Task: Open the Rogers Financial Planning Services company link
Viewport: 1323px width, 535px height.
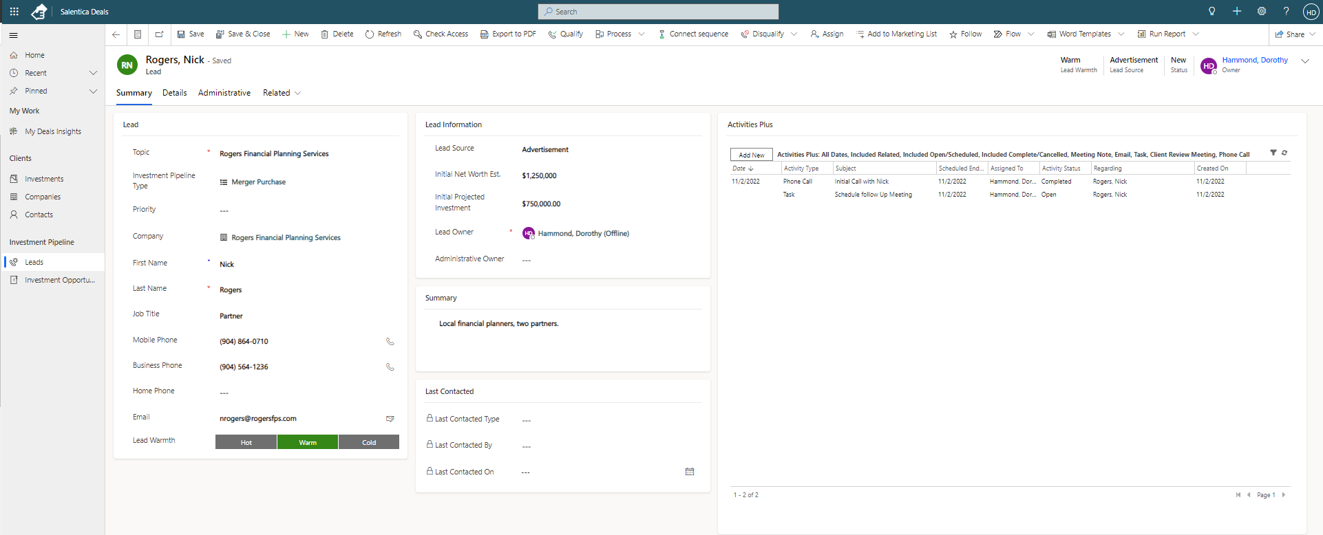Action: pyautogui.click(x=286, y=238)
